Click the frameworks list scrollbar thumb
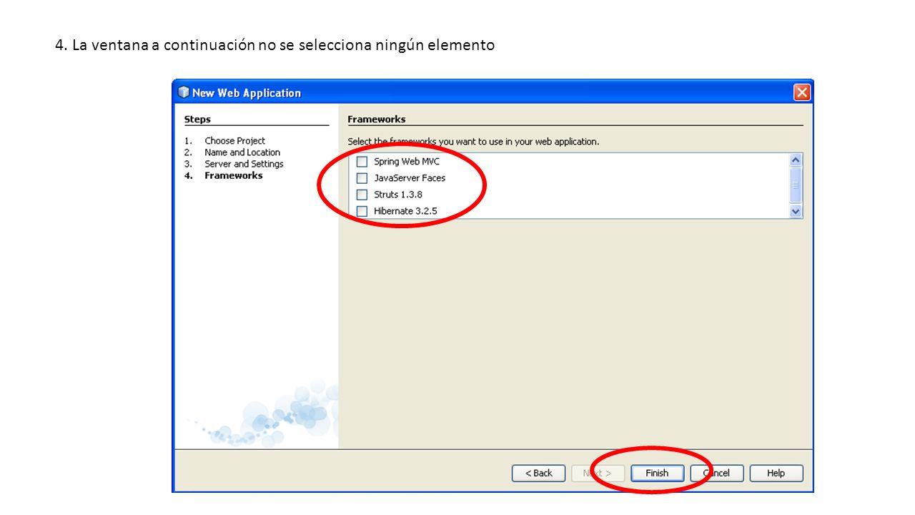915x515 pixels. 796,185
